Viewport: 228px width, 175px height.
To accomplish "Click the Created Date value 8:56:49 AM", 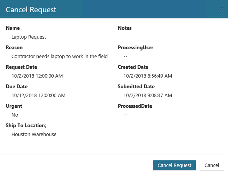I will [148, 76].
